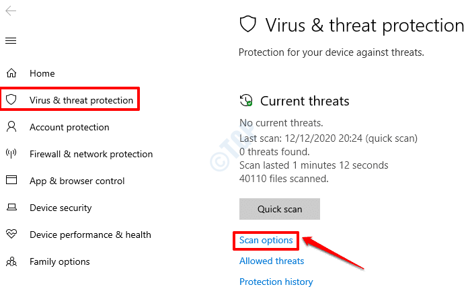Image resolution: width=466 pixels, height=295 pixels.
Task: Click the Account protection person icon
Action: tap(11, 126)
